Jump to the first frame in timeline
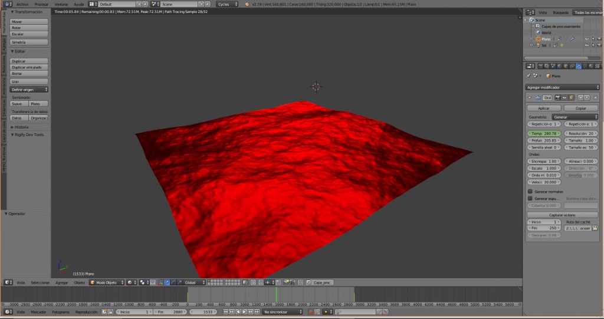 point(225,312)
